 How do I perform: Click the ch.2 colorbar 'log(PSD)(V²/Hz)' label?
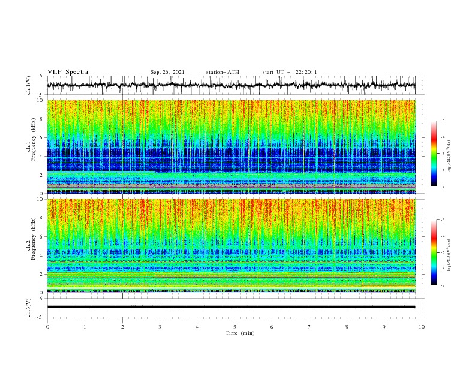[449, 255]
